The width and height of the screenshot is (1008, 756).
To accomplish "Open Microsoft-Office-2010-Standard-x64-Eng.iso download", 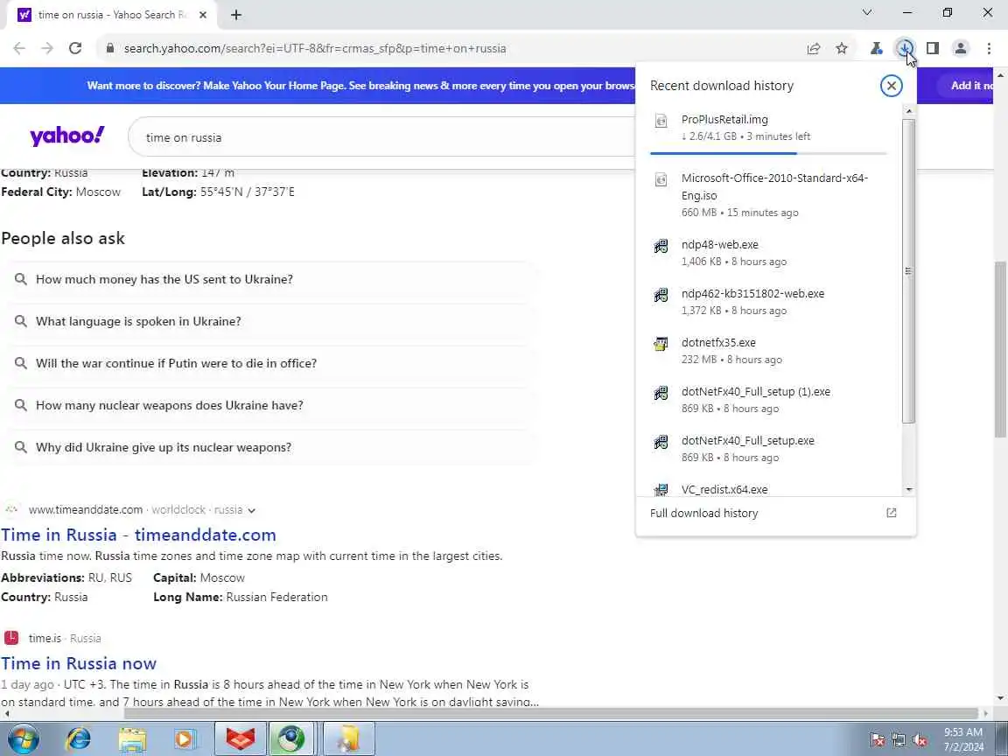I will 769,195.
